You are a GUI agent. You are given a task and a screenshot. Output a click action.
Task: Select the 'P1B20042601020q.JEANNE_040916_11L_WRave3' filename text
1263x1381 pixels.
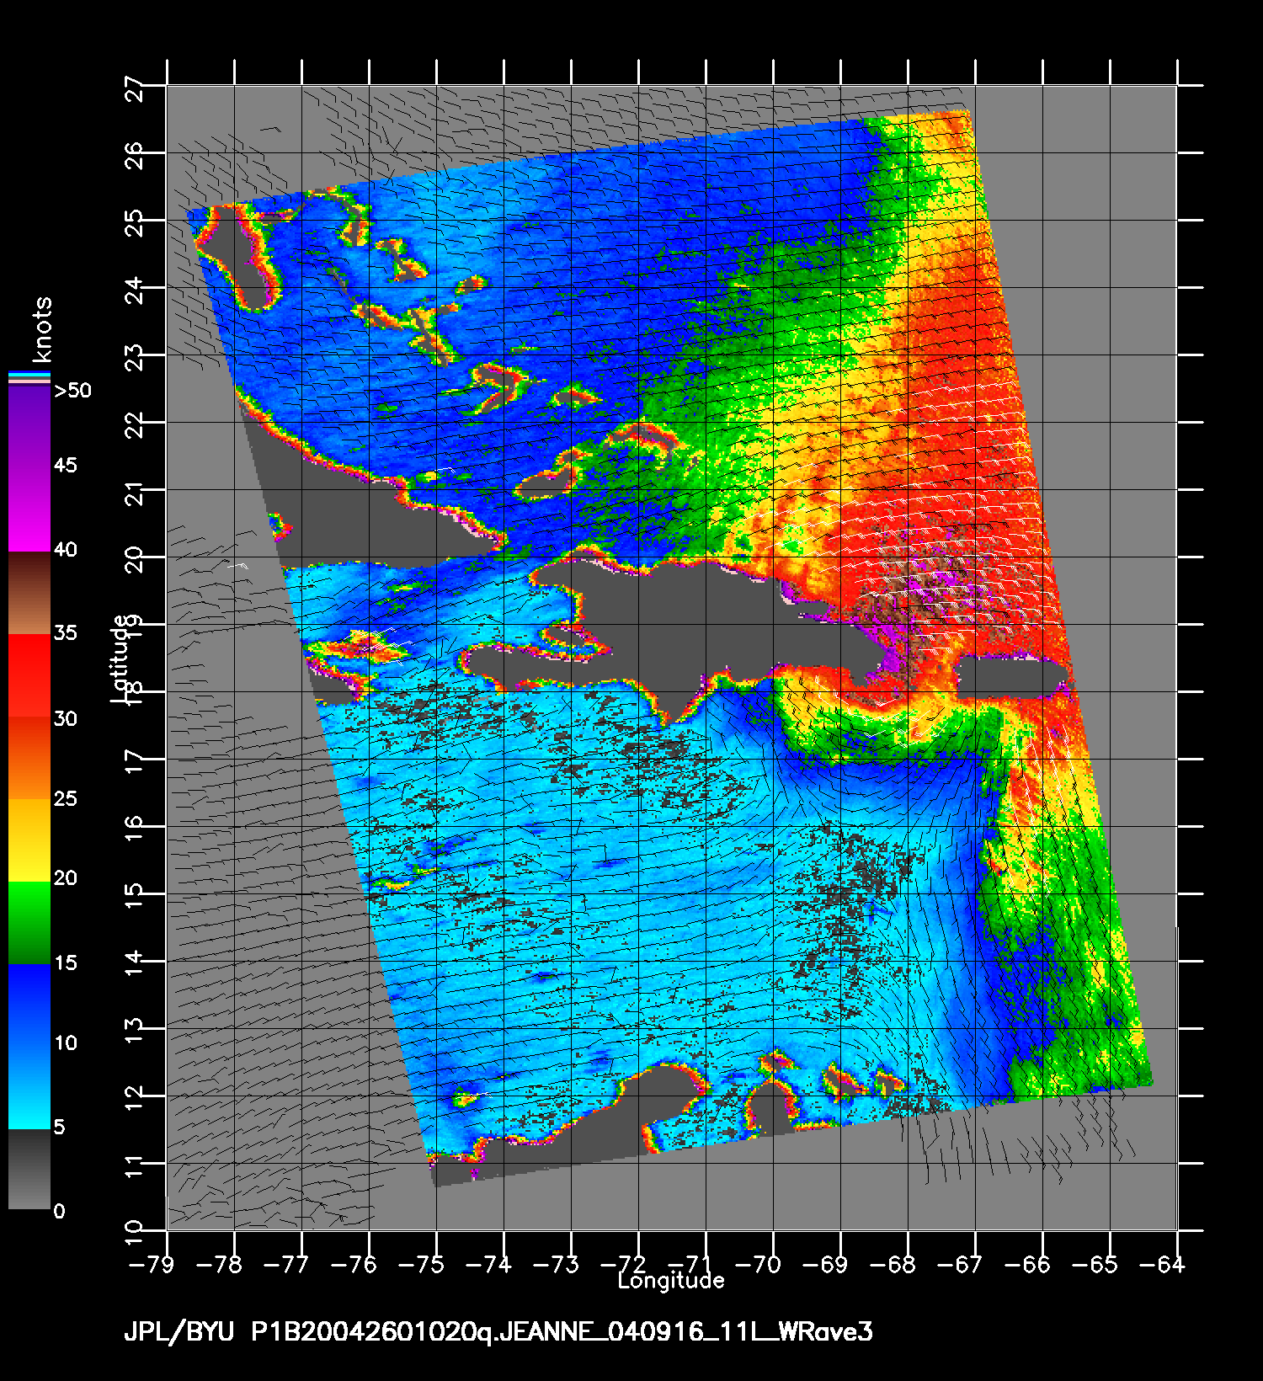tap(563, 1332)
